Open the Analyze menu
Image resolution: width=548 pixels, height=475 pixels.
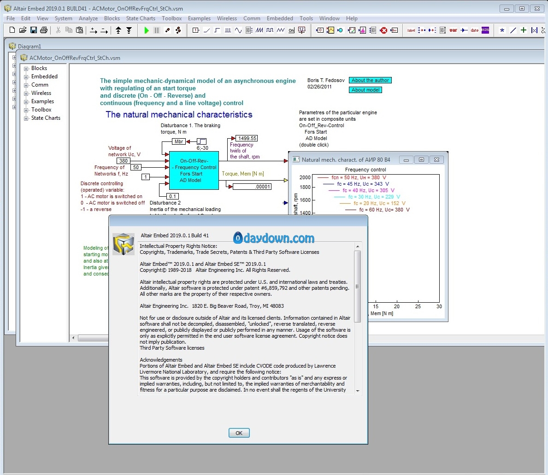88,18
